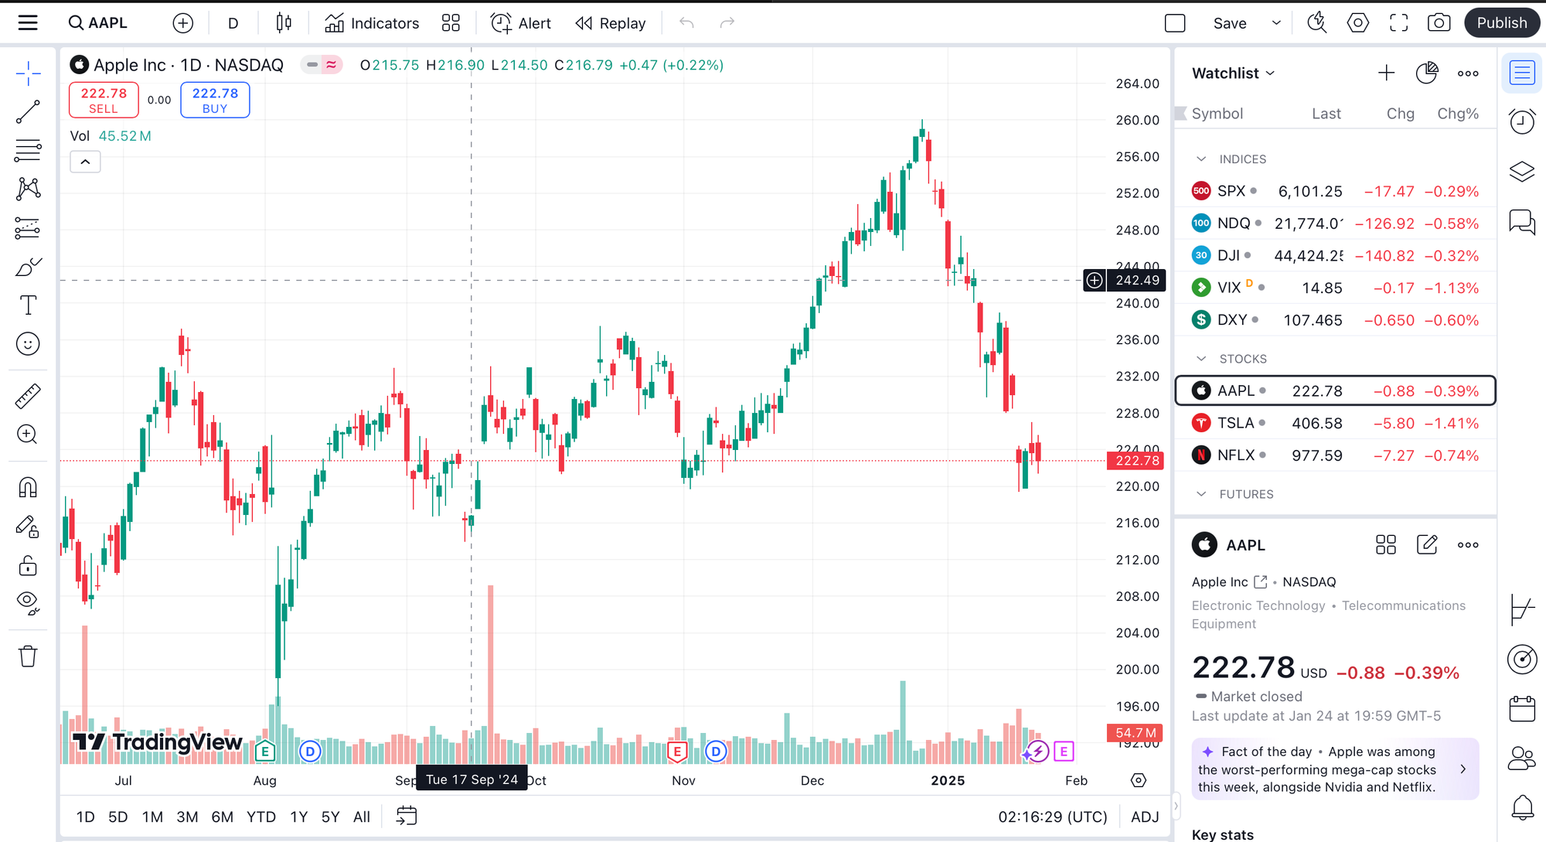Collapse the indicator legend arrow
Image resolution: width=1546 pixels, height=842 pixels.
[85, 162]
